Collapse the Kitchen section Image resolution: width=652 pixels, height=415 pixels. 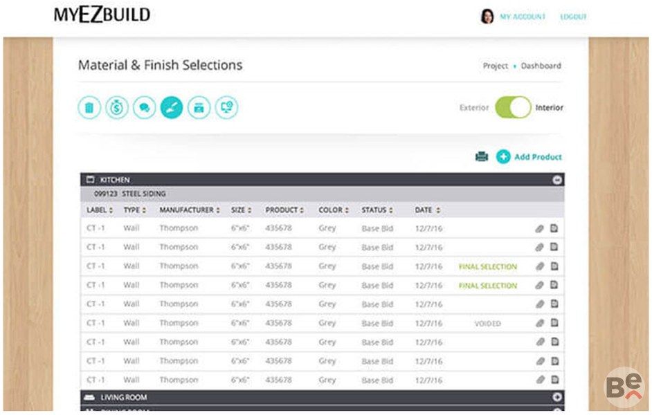click(557, 180)
